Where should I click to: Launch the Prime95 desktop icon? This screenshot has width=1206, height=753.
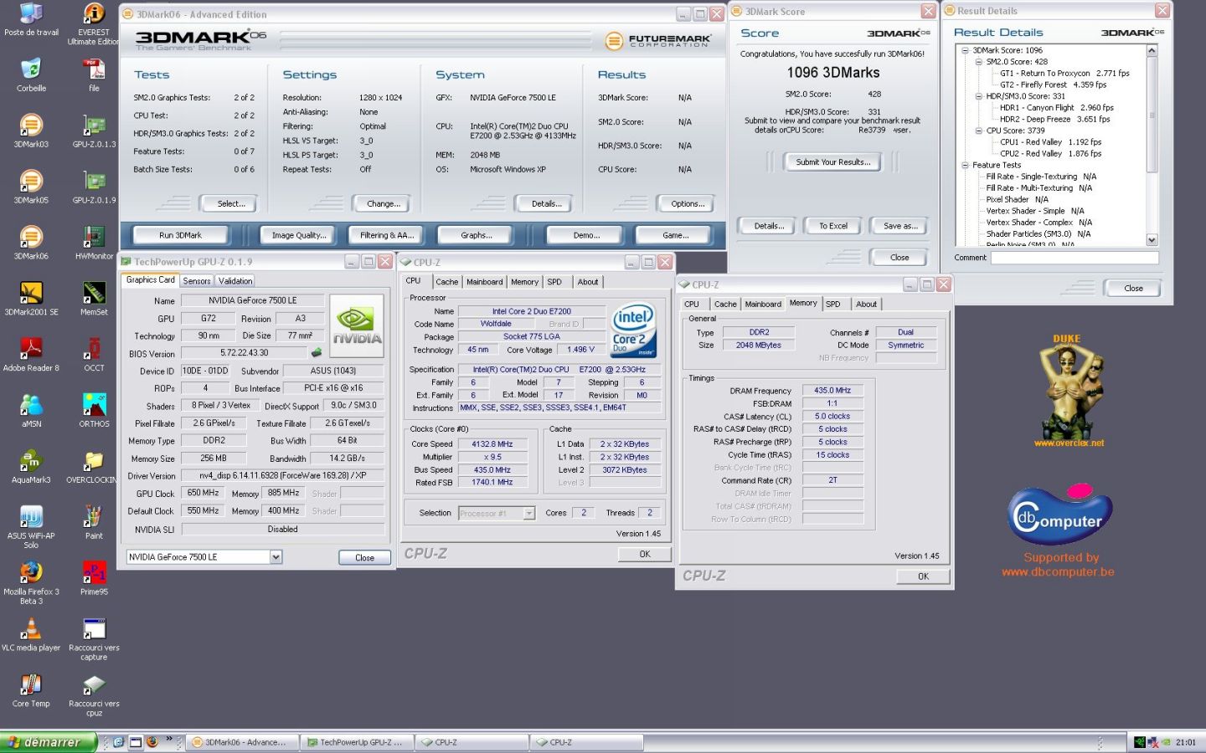click(94, 573)
